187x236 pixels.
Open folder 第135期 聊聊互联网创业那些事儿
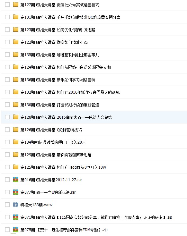(60, 55)
